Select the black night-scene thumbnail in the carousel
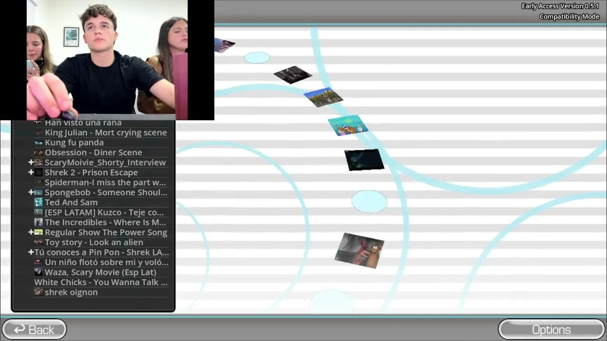607x341 pixels. pos(364,160)
